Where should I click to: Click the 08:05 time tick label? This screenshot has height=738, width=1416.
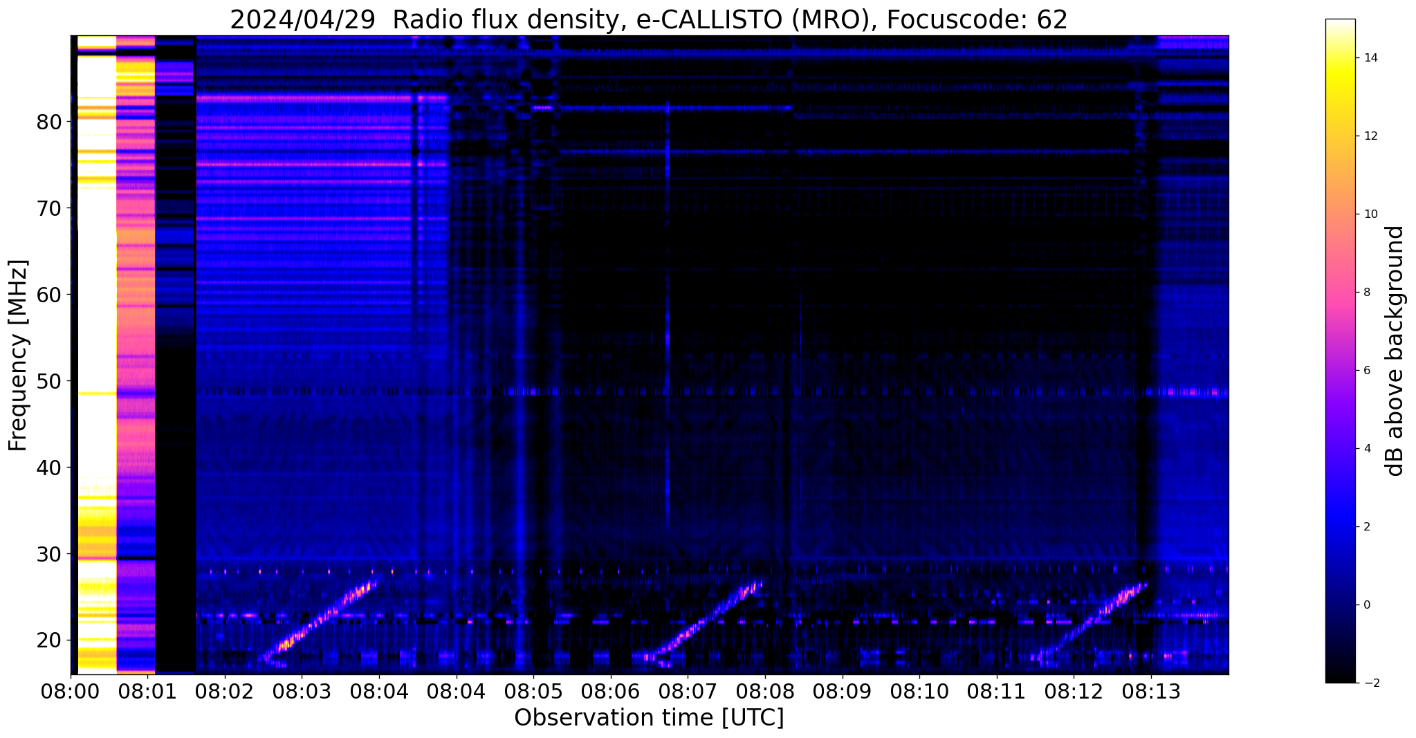coord(533,691)
